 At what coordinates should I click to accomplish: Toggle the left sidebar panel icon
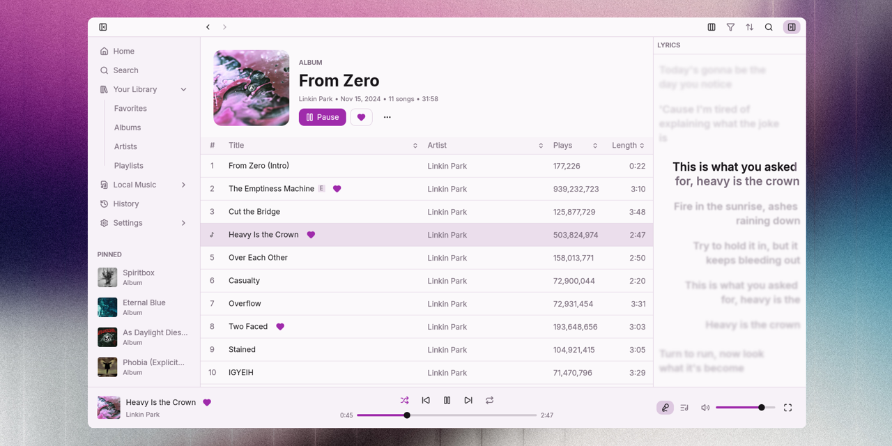click(103, 27)
